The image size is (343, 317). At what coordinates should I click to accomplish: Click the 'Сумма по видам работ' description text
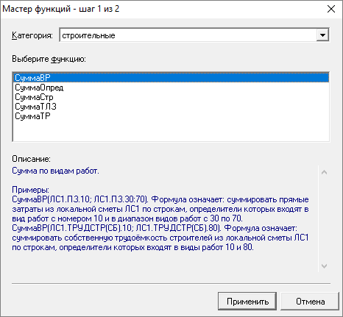(x=55, y=171)
